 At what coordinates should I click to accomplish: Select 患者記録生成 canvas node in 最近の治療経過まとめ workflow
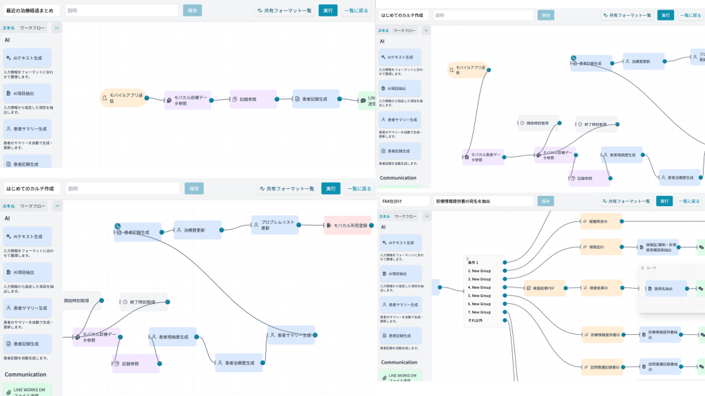coord(315,99)
